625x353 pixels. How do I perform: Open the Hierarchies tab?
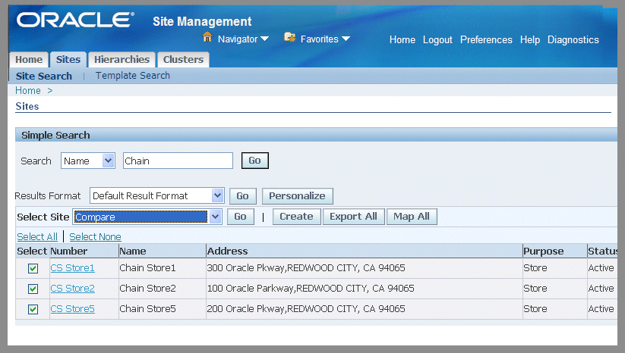tap(122, 60)
